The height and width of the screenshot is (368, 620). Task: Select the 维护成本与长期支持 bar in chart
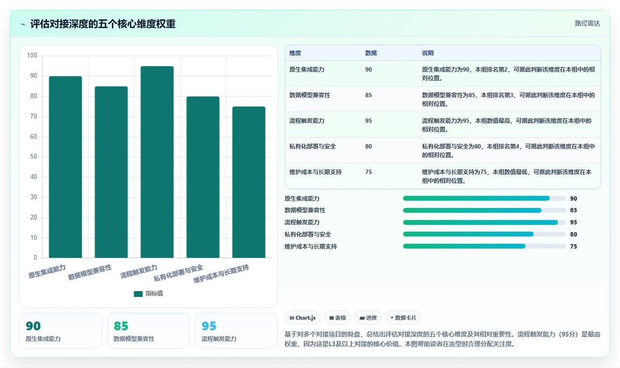click(248, 182)
